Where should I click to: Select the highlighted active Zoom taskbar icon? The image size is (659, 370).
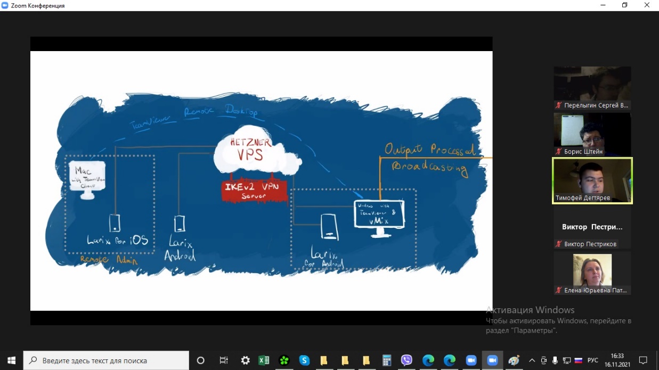click(492, 360)
